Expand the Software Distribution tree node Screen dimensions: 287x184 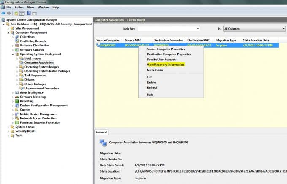(13, 45)
